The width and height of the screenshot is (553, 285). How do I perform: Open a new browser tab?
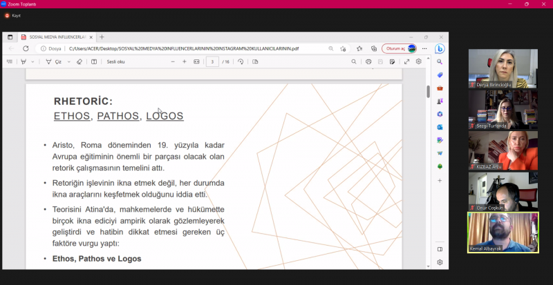102,37
